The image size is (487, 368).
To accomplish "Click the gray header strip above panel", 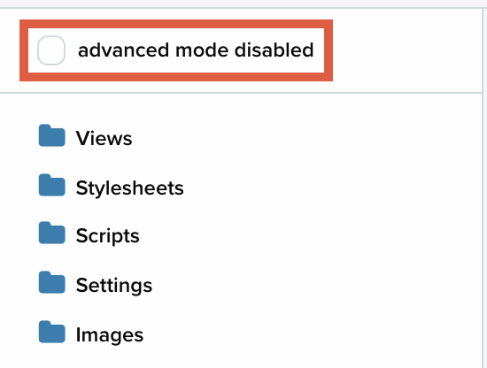I will point(243,4).
